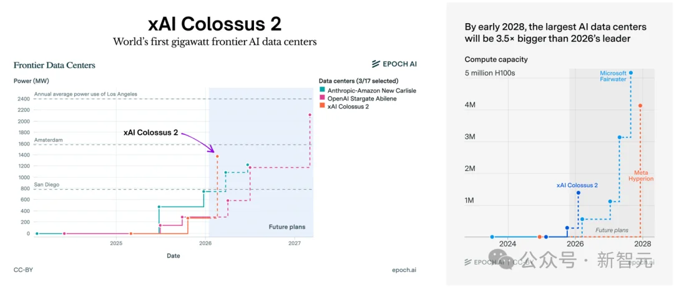Click the teal Anthropic-Amazon legend color swatch
This screenshot has width=674, height=287.
pyautogui.click(x=321, y=90)
